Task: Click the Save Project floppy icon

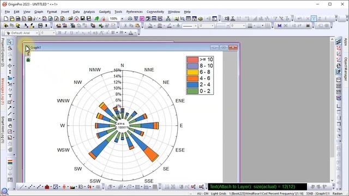Action: click(x=82, y=19)
